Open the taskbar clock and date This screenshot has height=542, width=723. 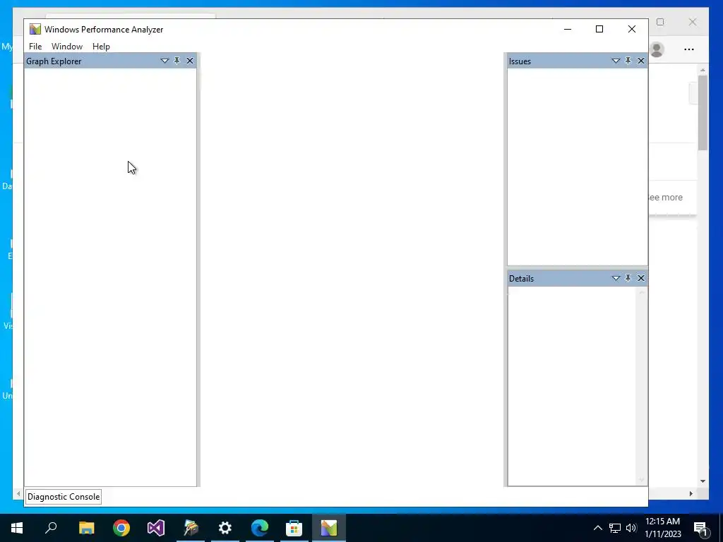(662, 528)
